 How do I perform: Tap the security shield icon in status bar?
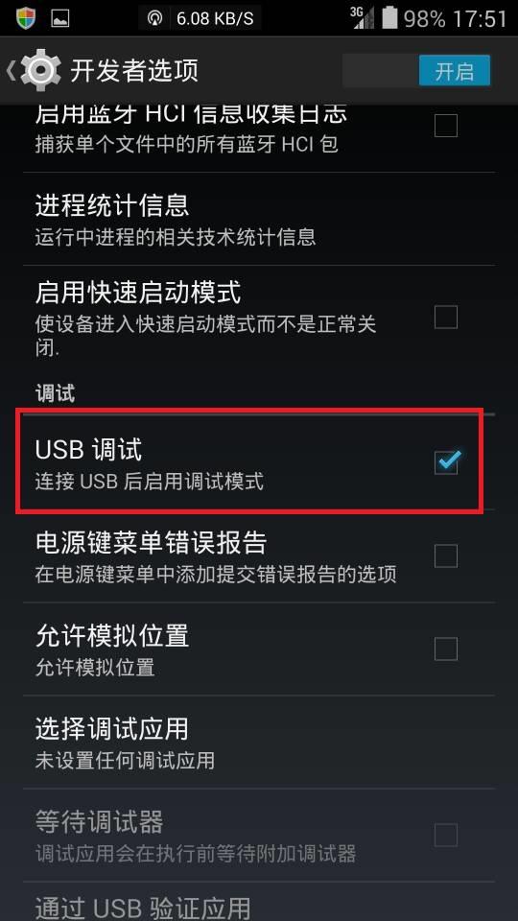pos(26,17)
